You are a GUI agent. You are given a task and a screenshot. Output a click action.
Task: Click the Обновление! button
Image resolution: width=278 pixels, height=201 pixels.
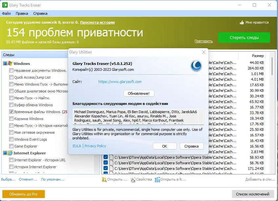coord(139,93)
